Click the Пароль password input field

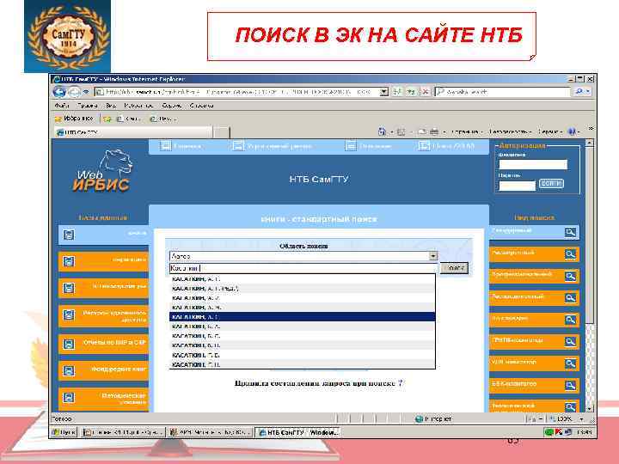(x=518, y=186)
